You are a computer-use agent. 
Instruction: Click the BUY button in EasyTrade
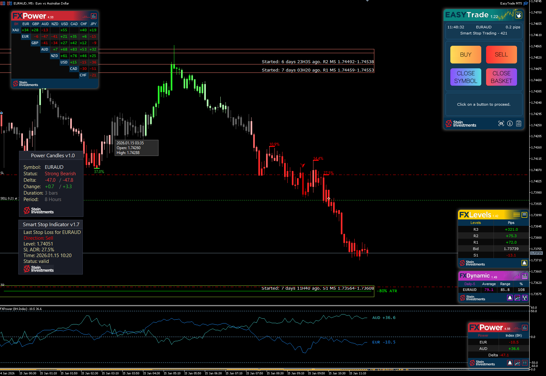(x=465, y=54)
